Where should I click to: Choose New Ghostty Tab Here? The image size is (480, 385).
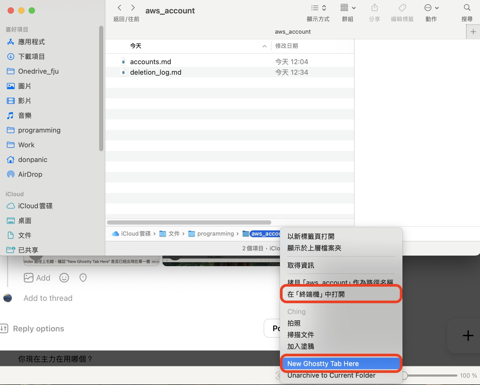[x=341, y=364]
